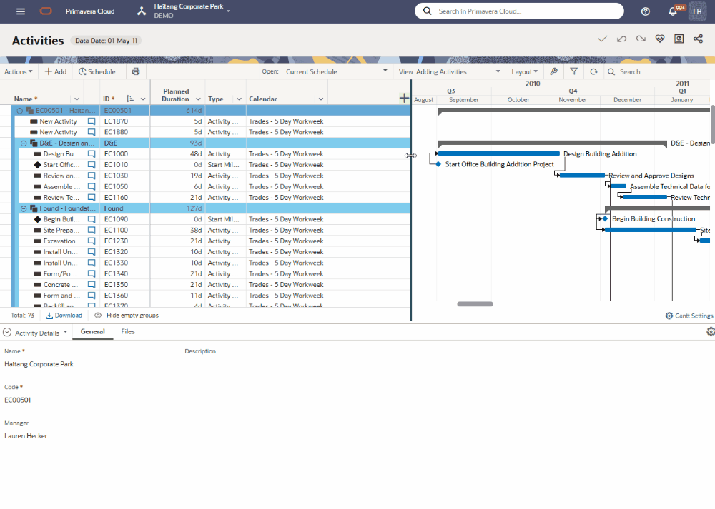Open the Actions dropdown menu
This screenshot has width=715, height=509.
[19, 71]
